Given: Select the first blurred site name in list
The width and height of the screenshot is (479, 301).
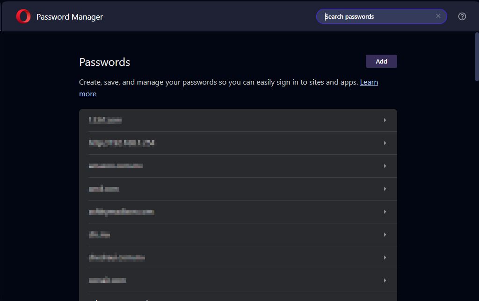Looking at the screenshot, I should [x=105, y=120].
